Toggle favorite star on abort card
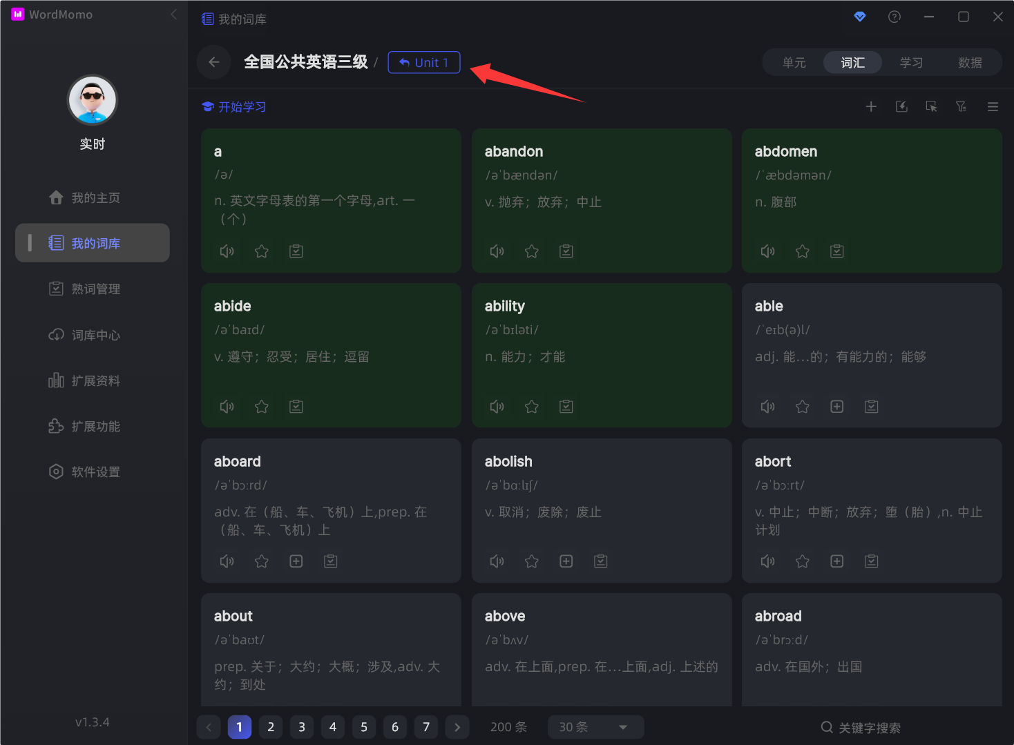This screenshot has width=1014, height=745. [802, 561]
